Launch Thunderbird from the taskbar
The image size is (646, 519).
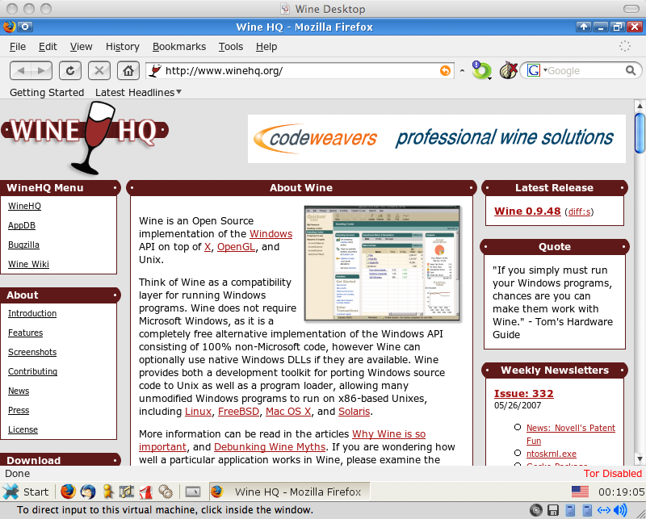88,492
